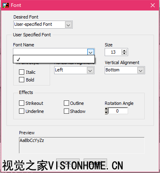Open the Vertical Alignment Bottom dropdown
Screen dimensions: 160x173
(125, 70)
